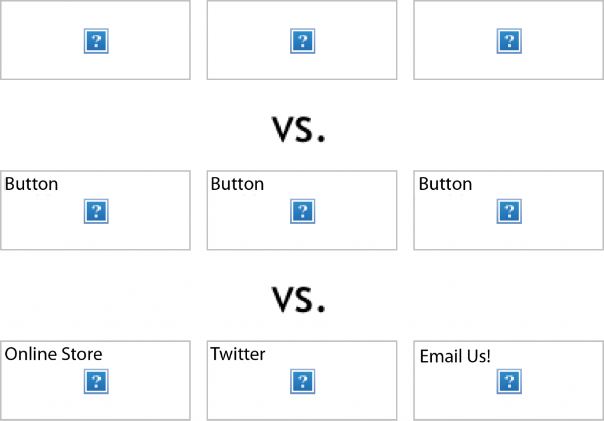The width and height of the screenshot is (604, 421).
Task: Select the Online Store button box border
Action: tap(95, 380)
